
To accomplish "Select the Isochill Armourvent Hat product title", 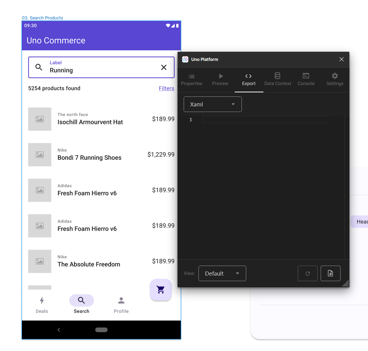I will coord(90,122).
